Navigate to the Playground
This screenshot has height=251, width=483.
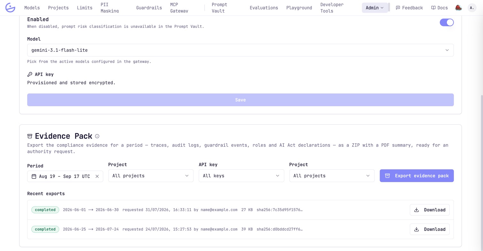(299, 8)
